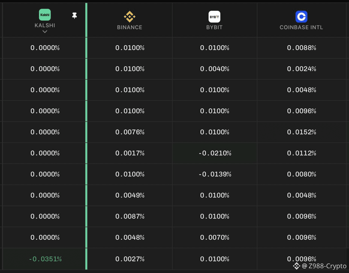Click the -0.0210% Bybit cell
Image resolution: width=349 pixels, height=273 pixels.
pyautogui.click(x=215, y=153)
